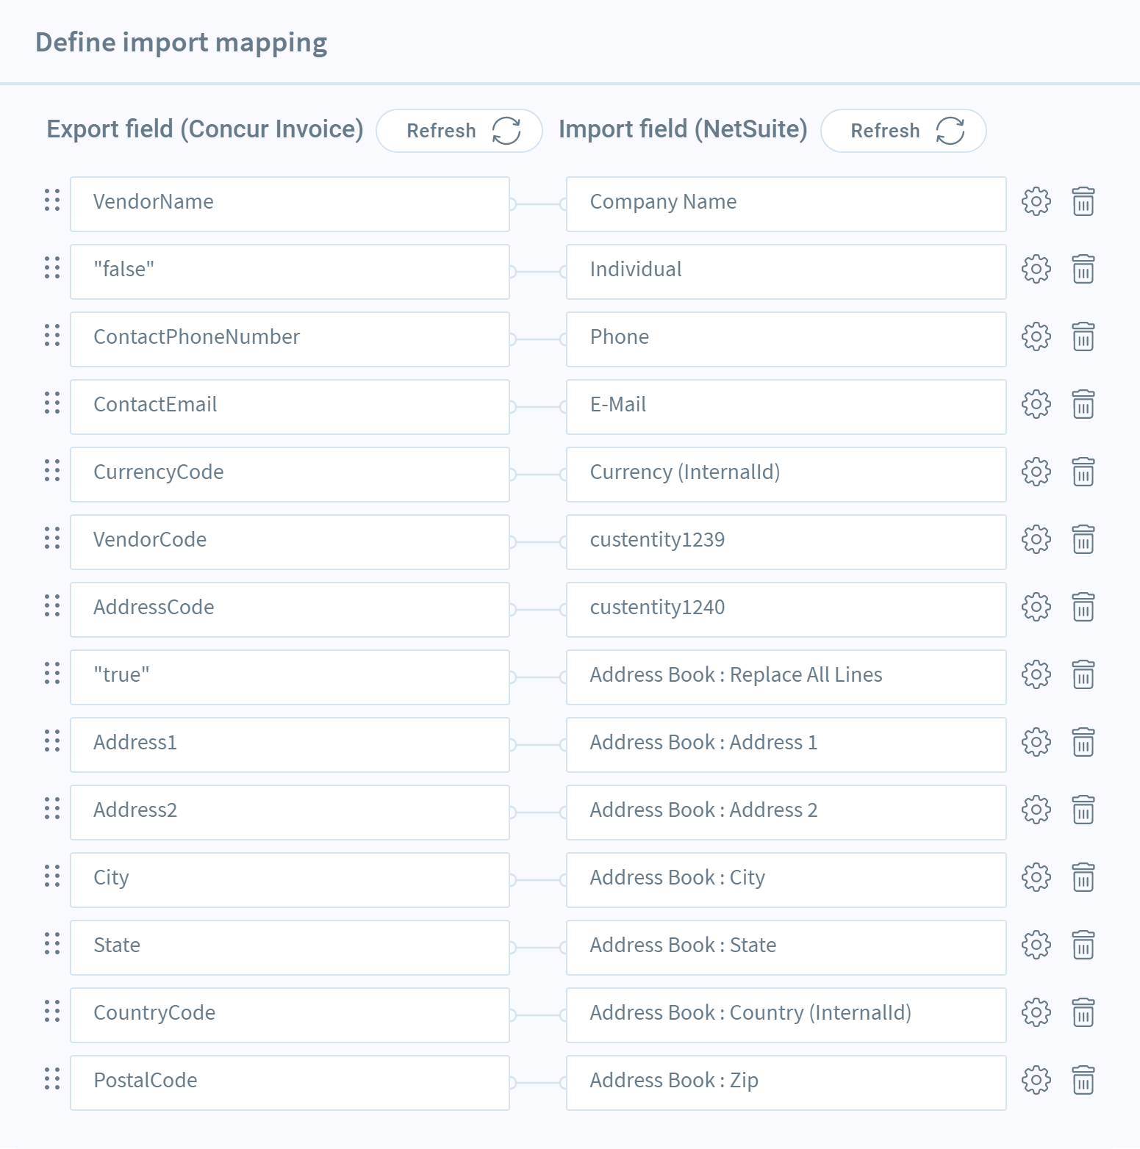Edit the "false" export field
The height and width of the screenshot is (1149, 1140).
click(x=290, y=272)
